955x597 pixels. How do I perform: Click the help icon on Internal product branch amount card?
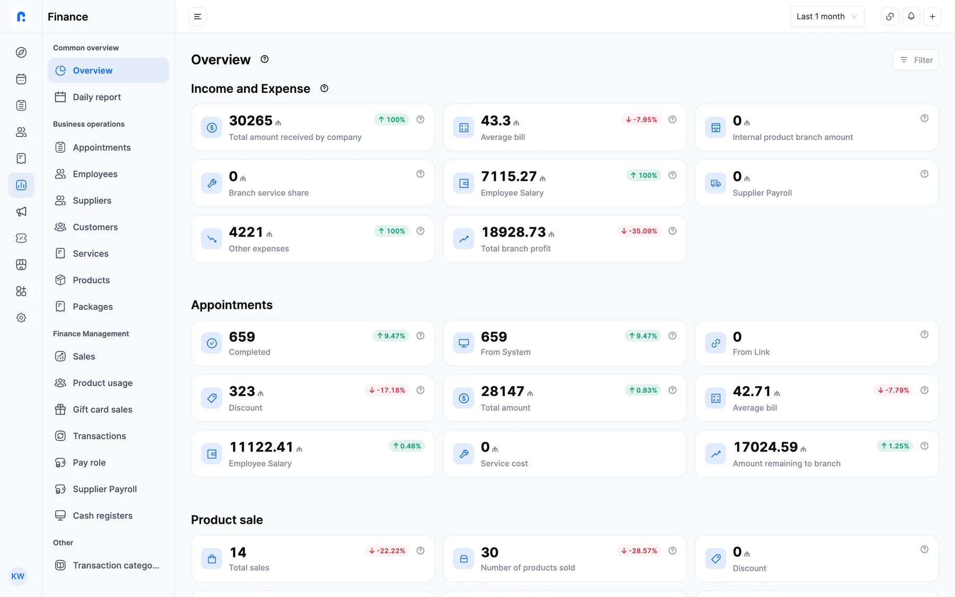[x=924, y=118]
